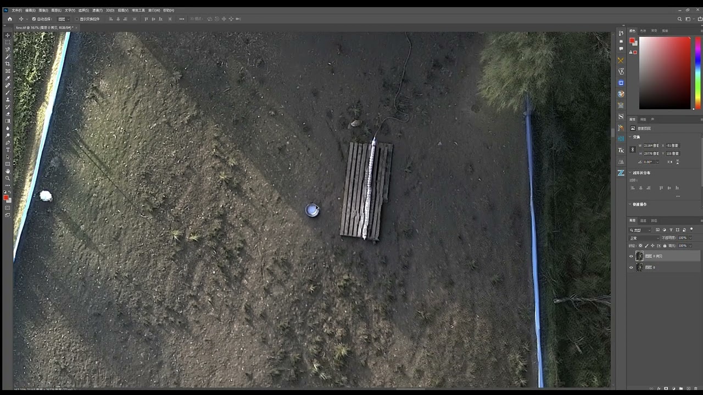
Task: Select the Brush tool
Action: 8,92
